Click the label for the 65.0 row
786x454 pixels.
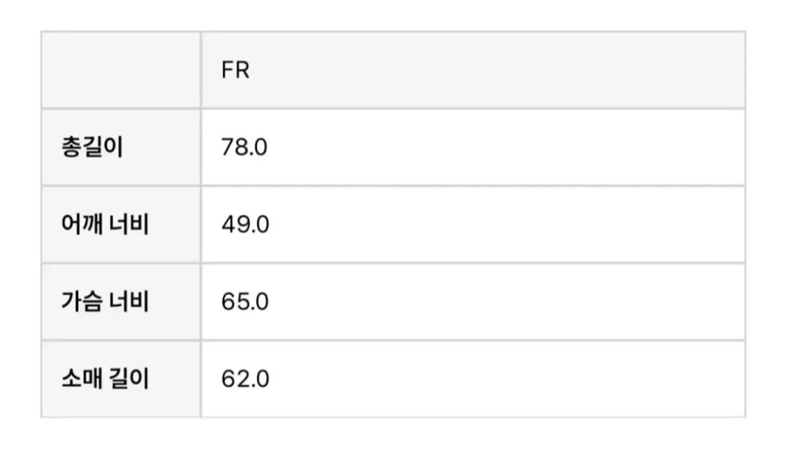coord(105,303)
